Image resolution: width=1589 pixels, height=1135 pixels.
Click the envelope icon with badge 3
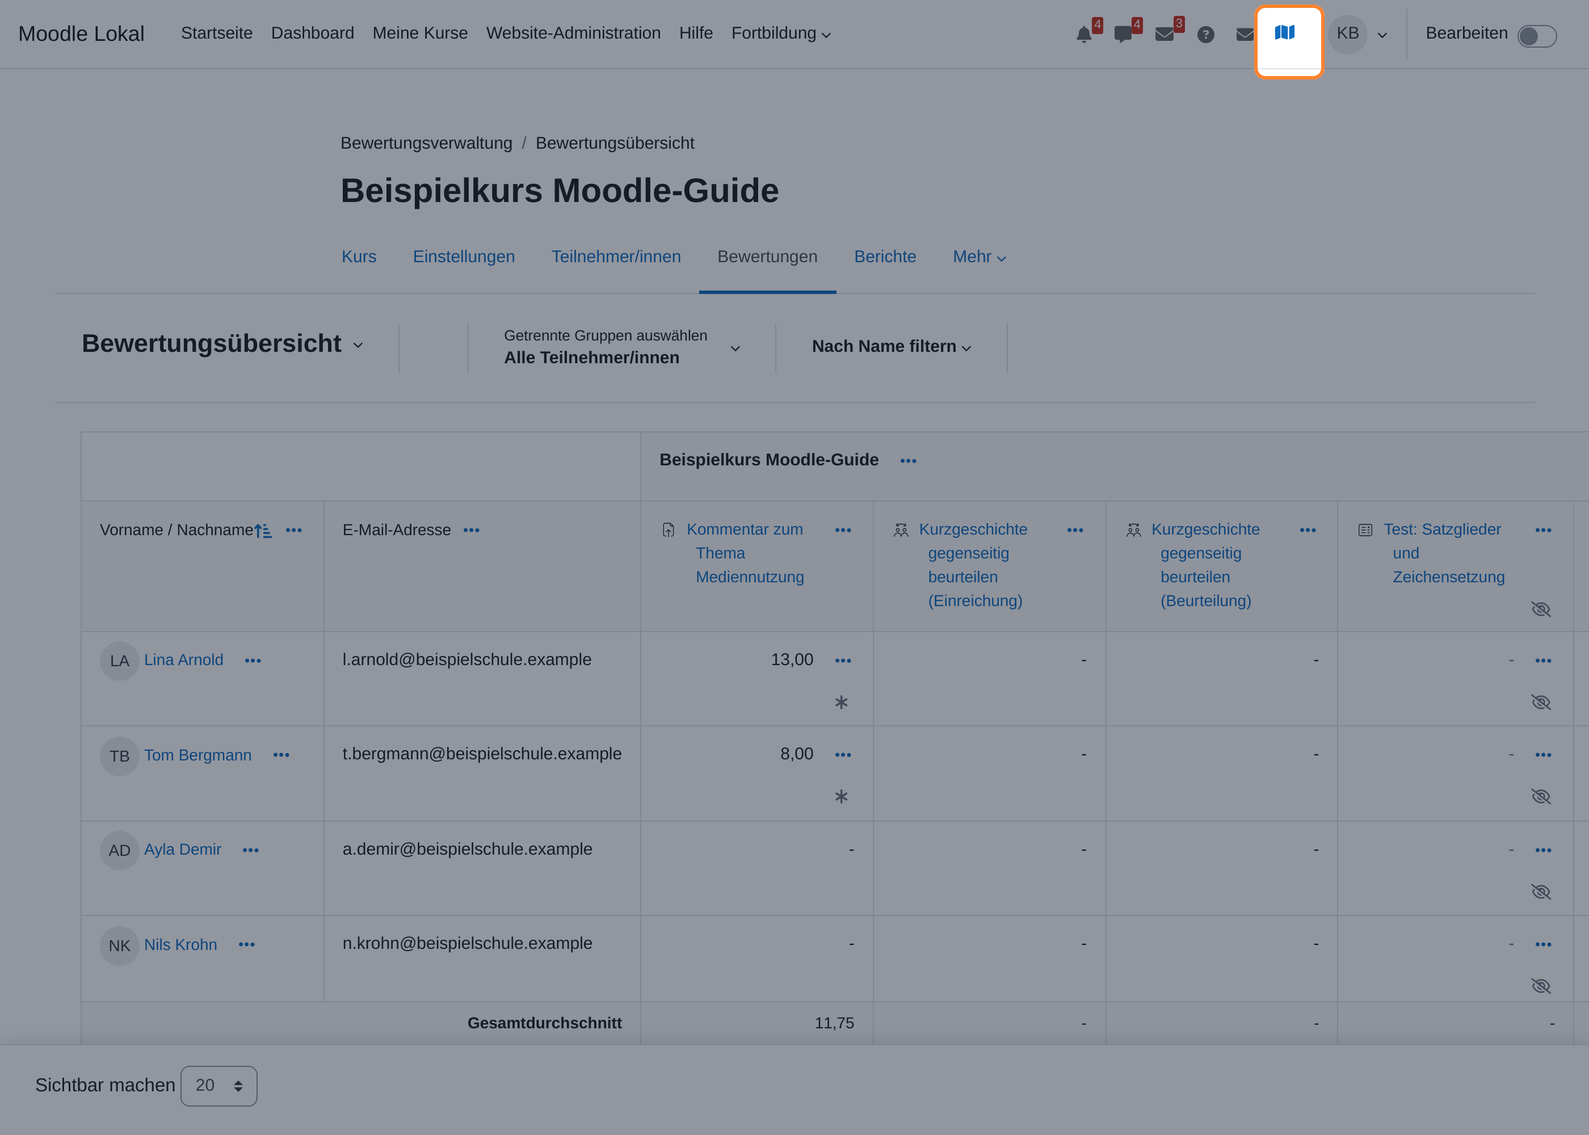[x=1164, y=34]
